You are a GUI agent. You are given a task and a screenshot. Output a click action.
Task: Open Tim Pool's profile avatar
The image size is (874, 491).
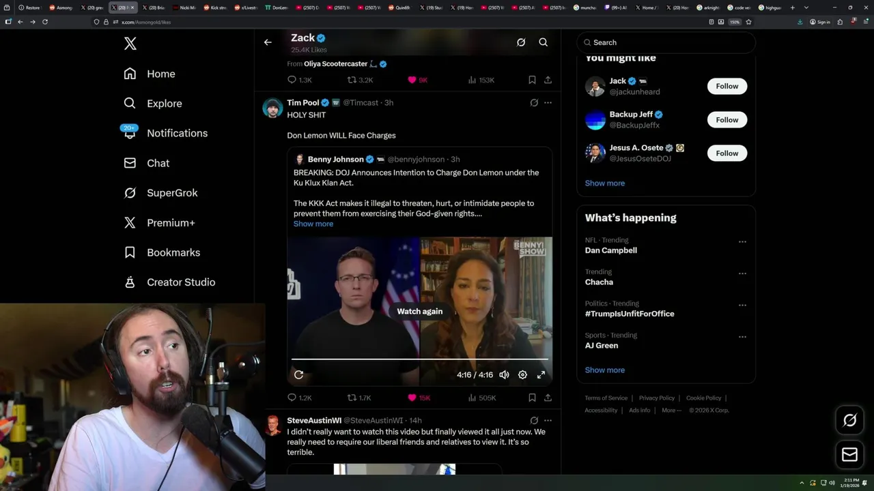coord(272,108)
